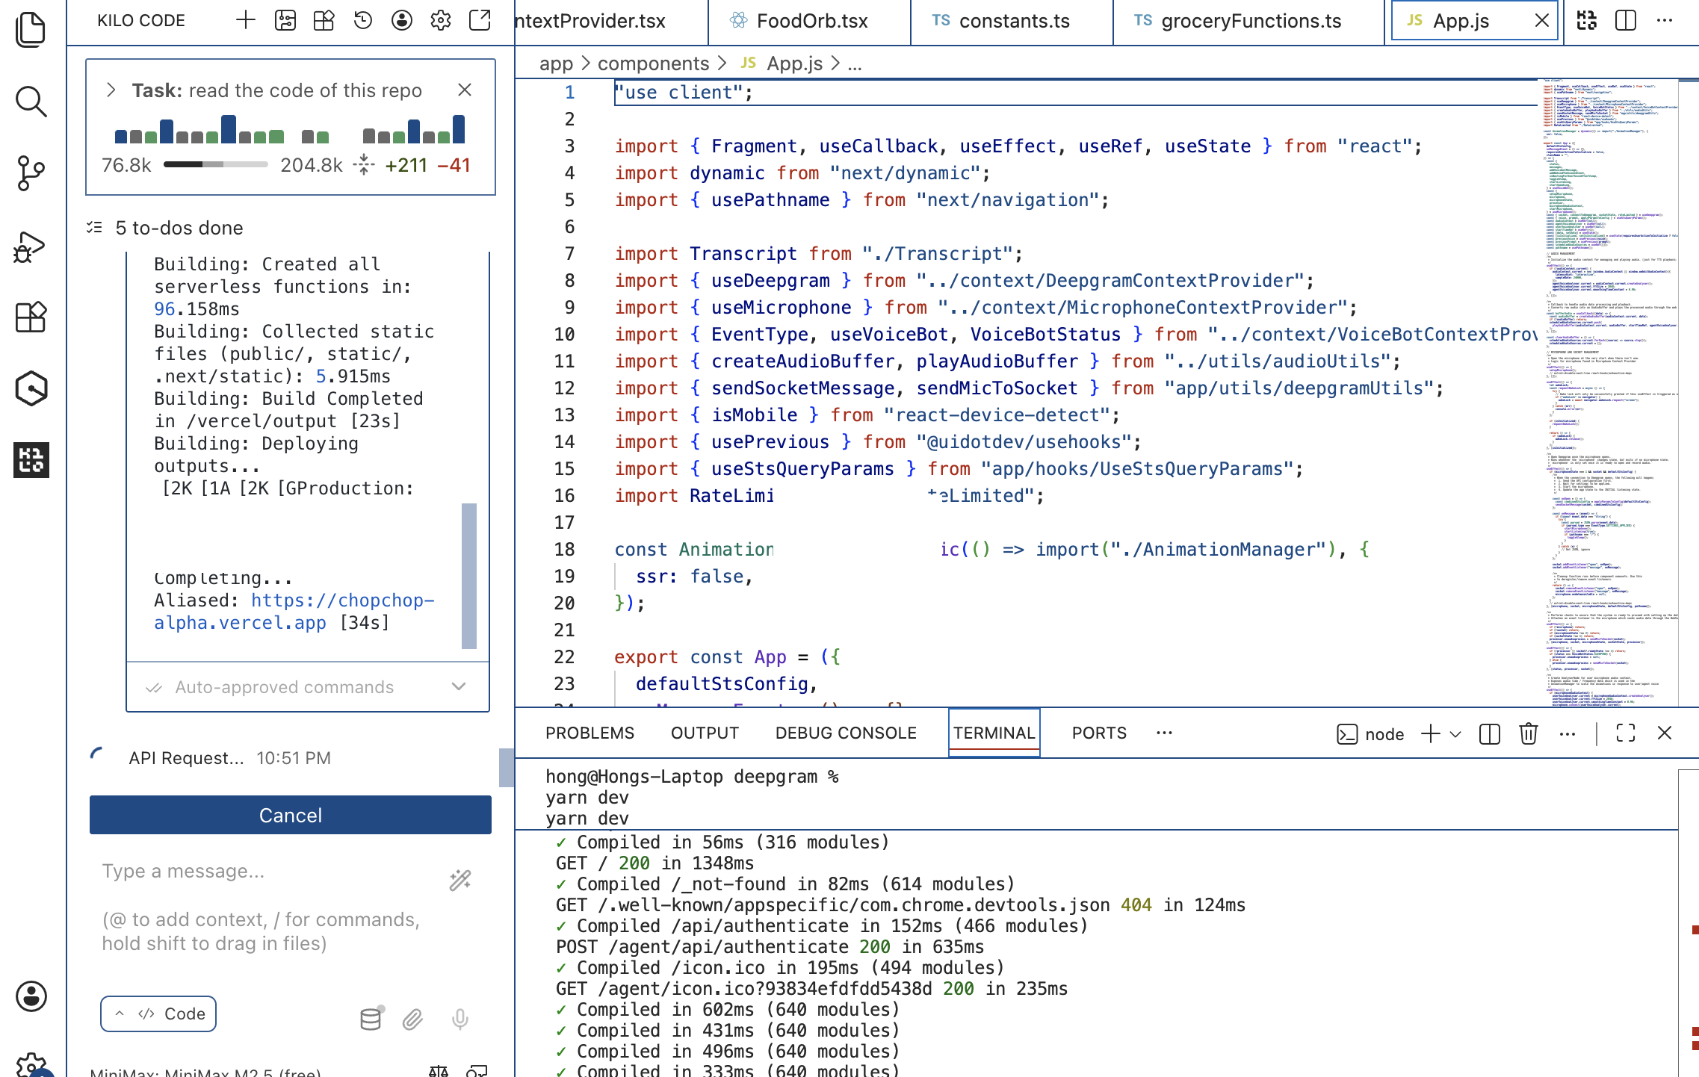Open the Extensions view
The width and height of the screenshot is (1699, 1077).
[x=31, y=317]
